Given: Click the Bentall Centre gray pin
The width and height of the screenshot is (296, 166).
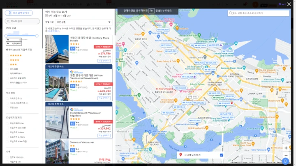Looking at the screenshot, I should [205, 57].
